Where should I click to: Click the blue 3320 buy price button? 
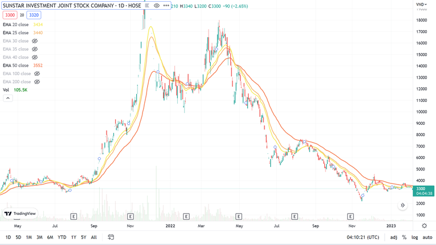pos(34,15)
